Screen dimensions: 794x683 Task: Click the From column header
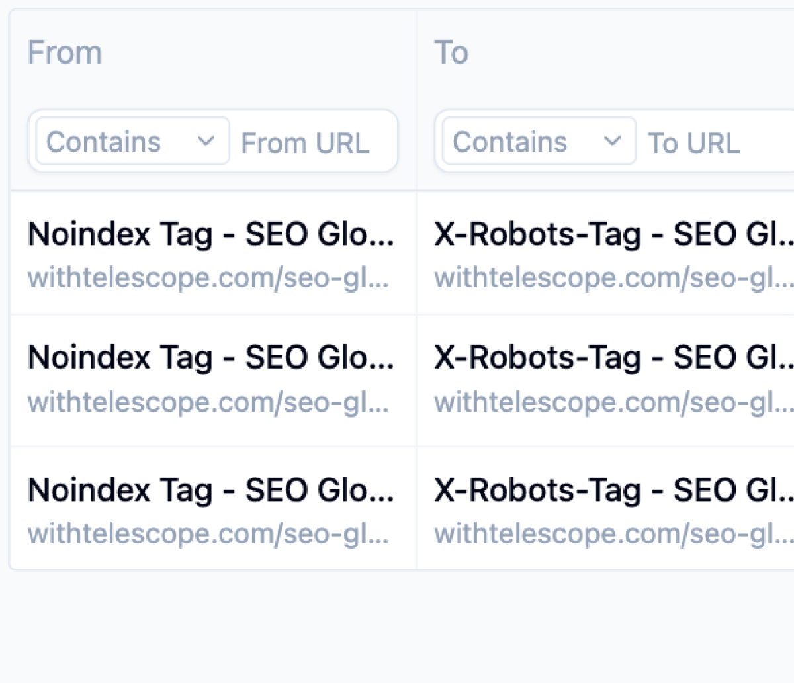[x=65, y=53]
